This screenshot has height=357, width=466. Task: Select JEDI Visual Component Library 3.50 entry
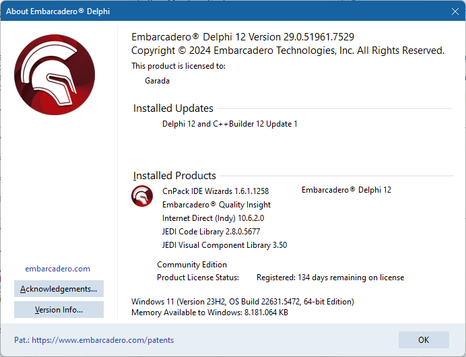tap(224, 245)
